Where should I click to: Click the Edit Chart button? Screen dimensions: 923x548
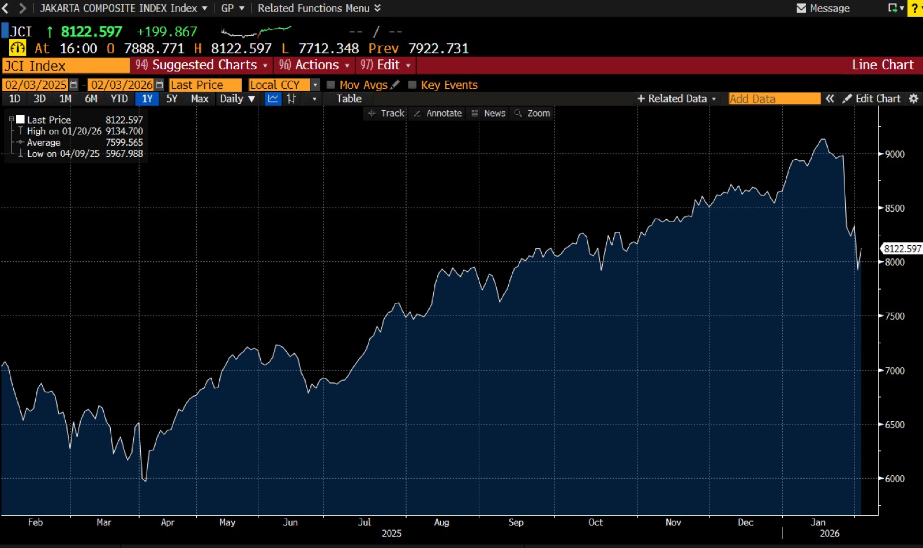[x=872, y=99]
